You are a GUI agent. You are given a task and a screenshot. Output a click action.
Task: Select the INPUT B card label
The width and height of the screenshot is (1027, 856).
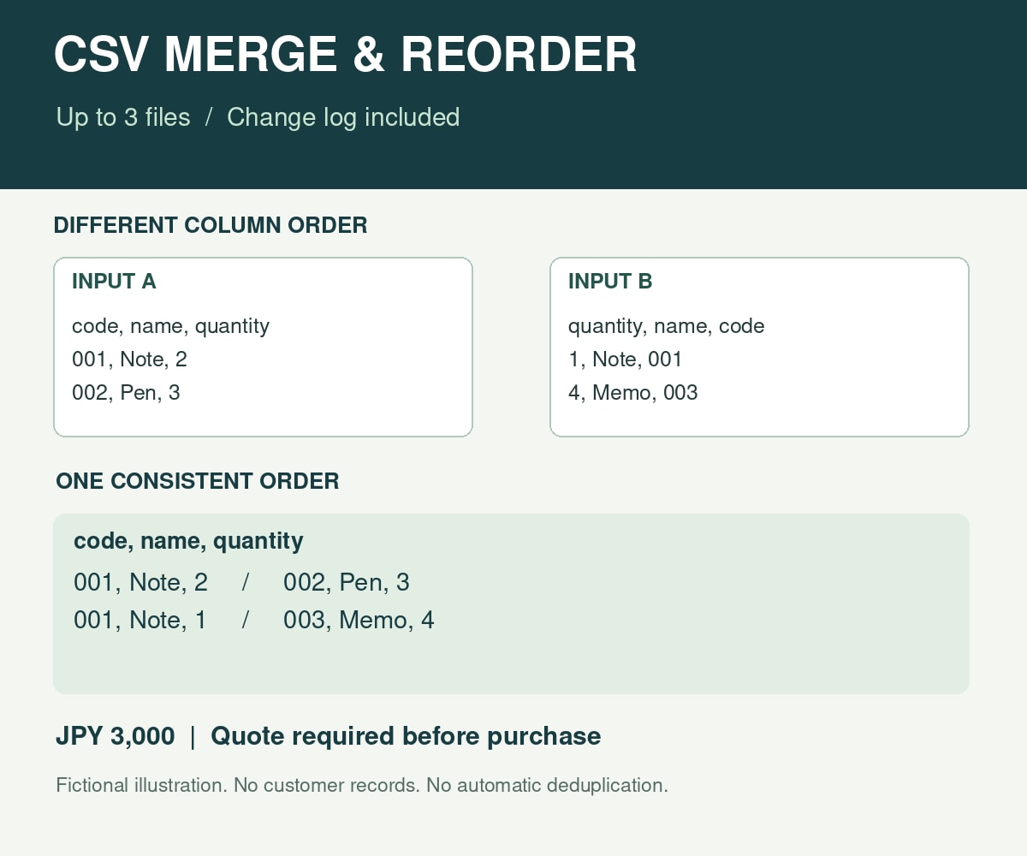tap(610, 282)
